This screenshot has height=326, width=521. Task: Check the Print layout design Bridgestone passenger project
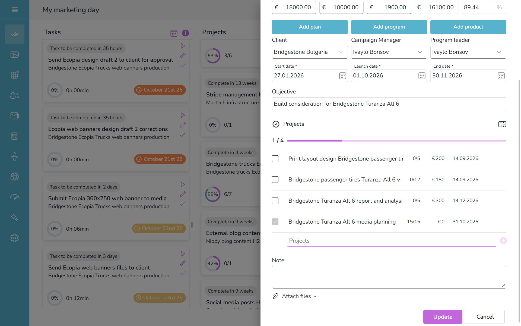tap(275, 159)
